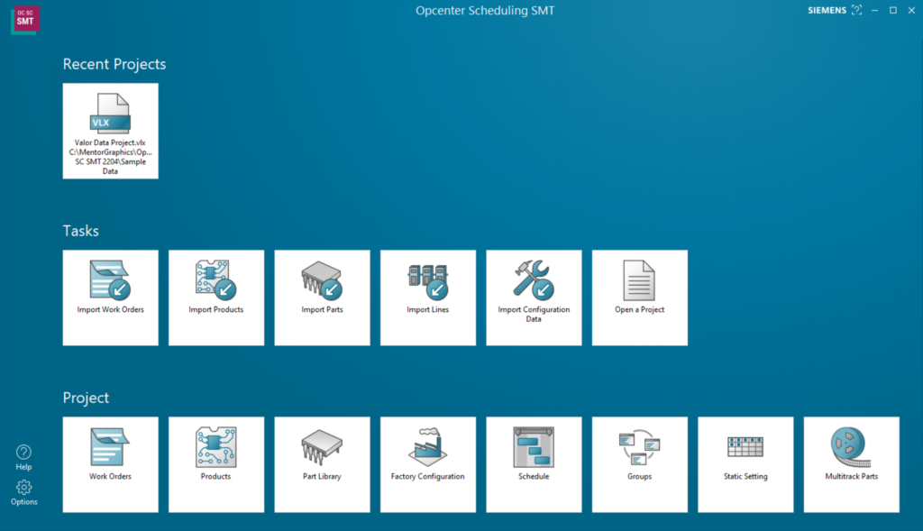This screenshot has width=923, height=531.
Task: Launch the Import Products task
Action: (216, 298)
